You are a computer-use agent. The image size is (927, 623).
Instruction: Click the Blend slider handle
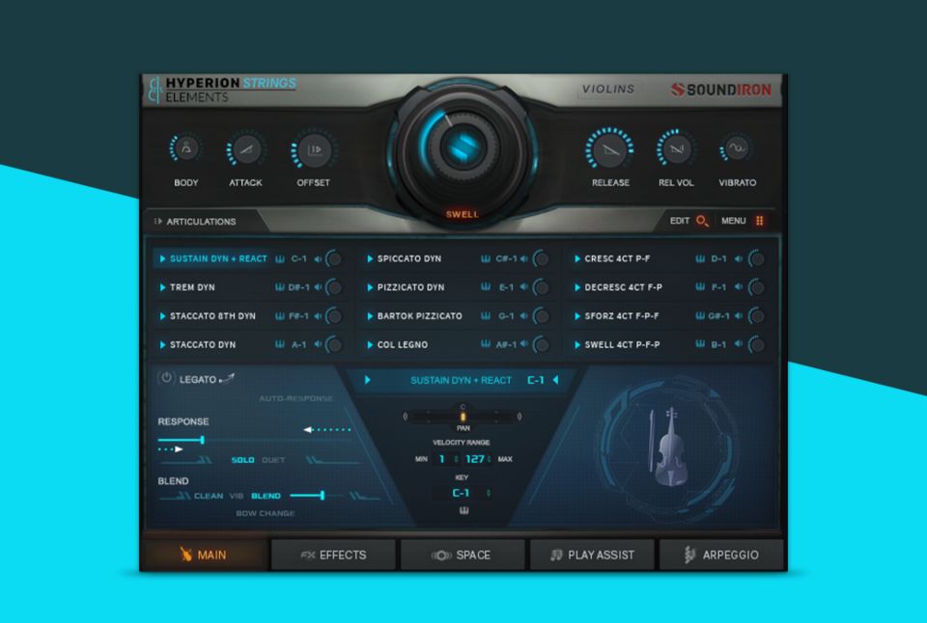323,496
